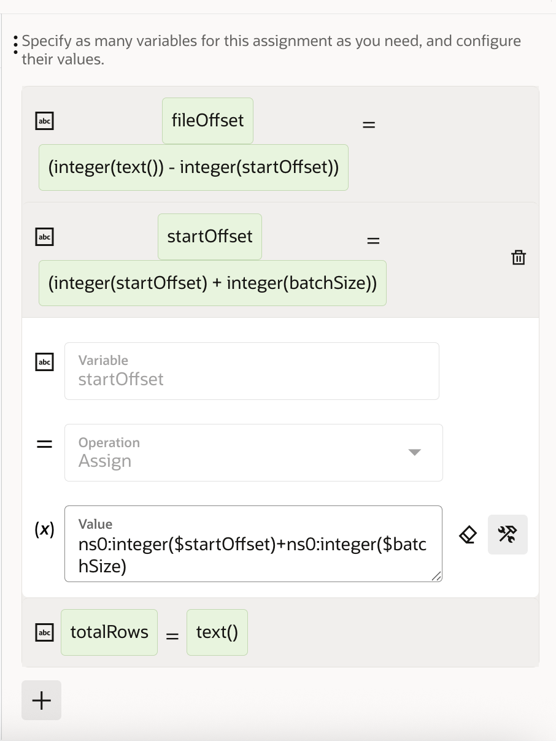The height and width of the screenshot is (741, 556).
Task: Click the Value textarea with ns0:integer expression
Action: coord(253,553)
